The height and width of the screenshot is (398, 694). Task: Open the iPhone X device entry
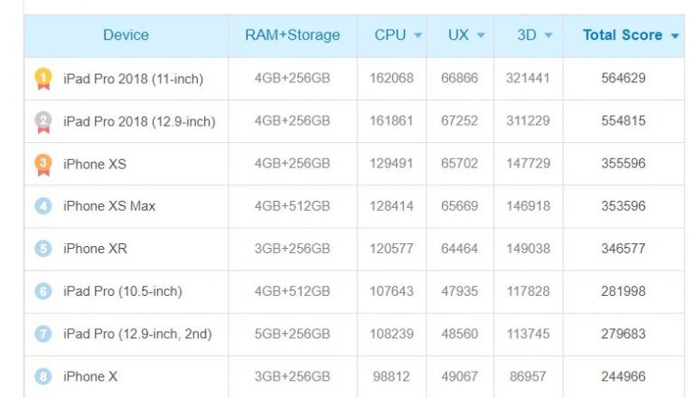point(89,376)
